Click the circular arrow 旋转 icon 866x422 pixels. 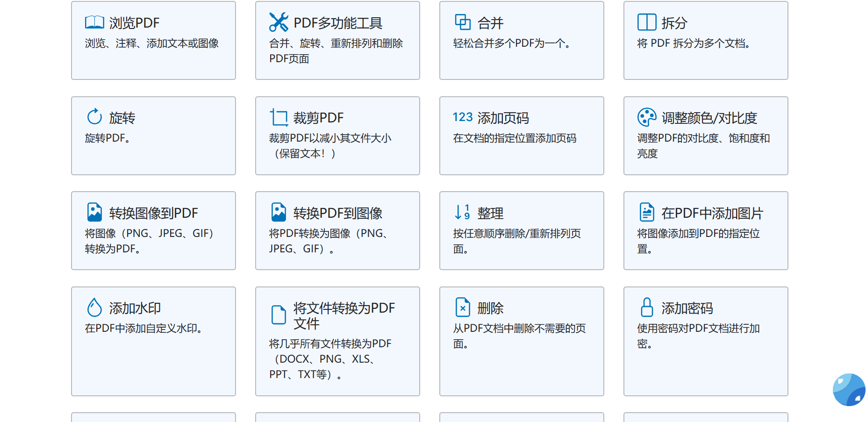coord(94,117)
